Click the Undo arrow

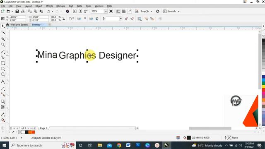coord(48,11)
